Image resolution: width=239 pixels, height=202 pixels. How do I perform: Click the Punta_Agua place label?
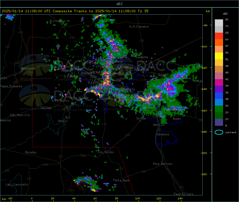121,180
